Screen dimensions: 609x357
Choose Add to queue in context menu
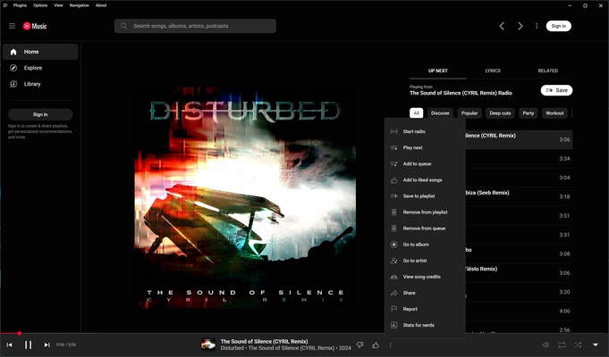click(425, 164)
